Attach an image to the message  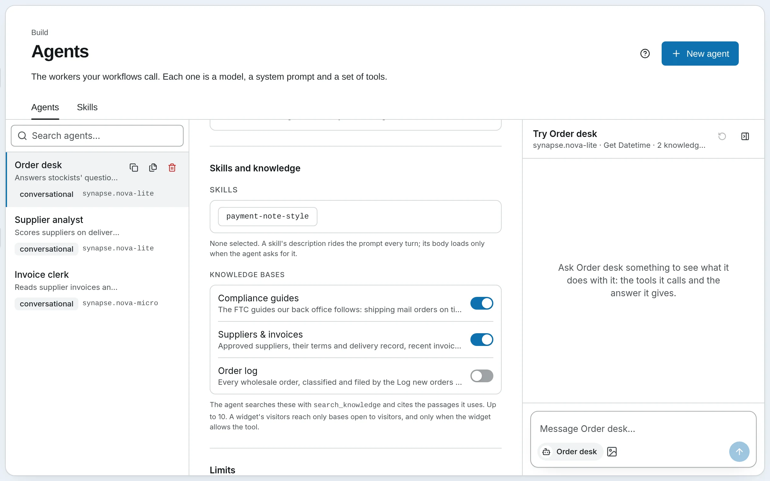click(x=612, y=452)
